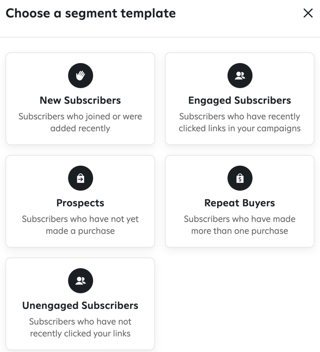Click 'Subscribers who joined or were added recently' text
The width and height of the screenshot is (320, 352).
coord(80,122)
